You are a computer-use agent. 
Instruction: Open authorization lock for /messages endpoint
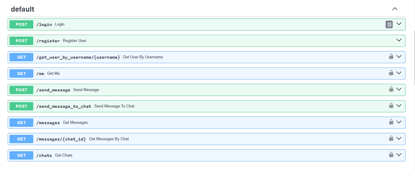point(391,122)
